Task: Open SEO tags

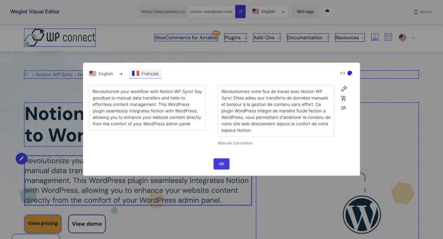Action: point(305,12)
